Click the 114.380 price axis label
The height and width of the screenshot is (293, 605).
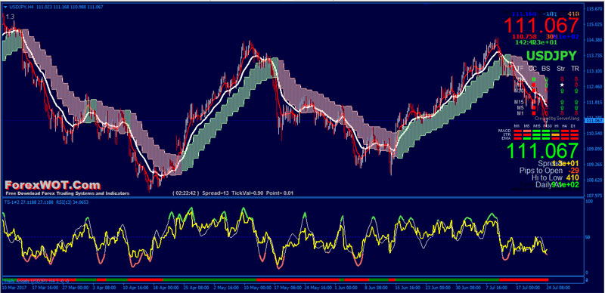(594, 40)
